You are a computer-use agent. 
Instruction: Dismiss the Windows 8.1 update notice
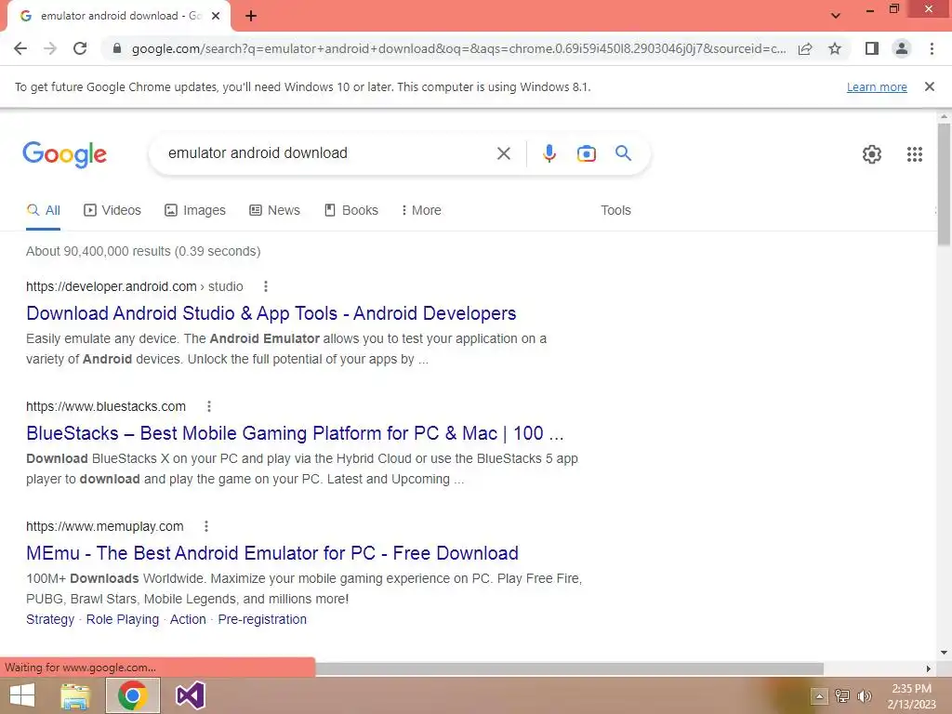[x=930, y=86]
